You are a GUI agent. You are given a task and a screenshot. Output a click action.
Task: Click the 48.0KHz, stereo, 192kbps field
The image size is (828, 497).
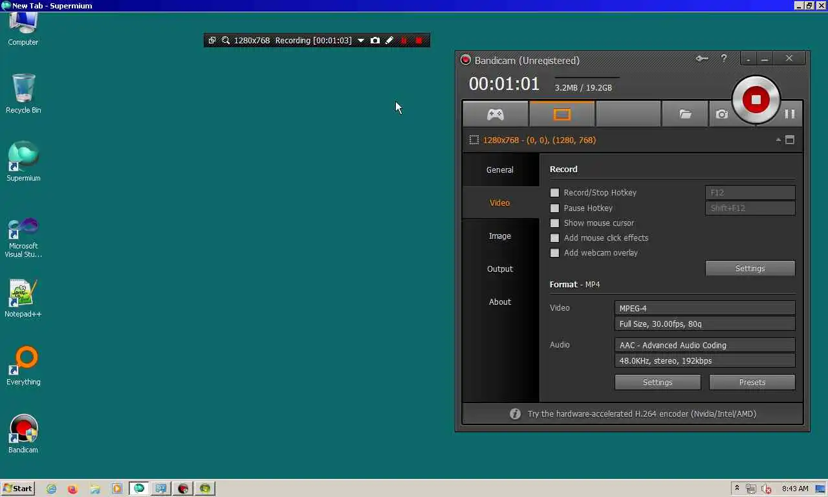pos(704,360)
